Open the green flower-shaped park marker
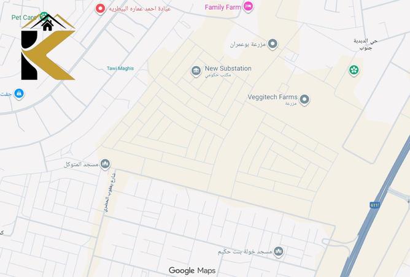 click(354, 70)
